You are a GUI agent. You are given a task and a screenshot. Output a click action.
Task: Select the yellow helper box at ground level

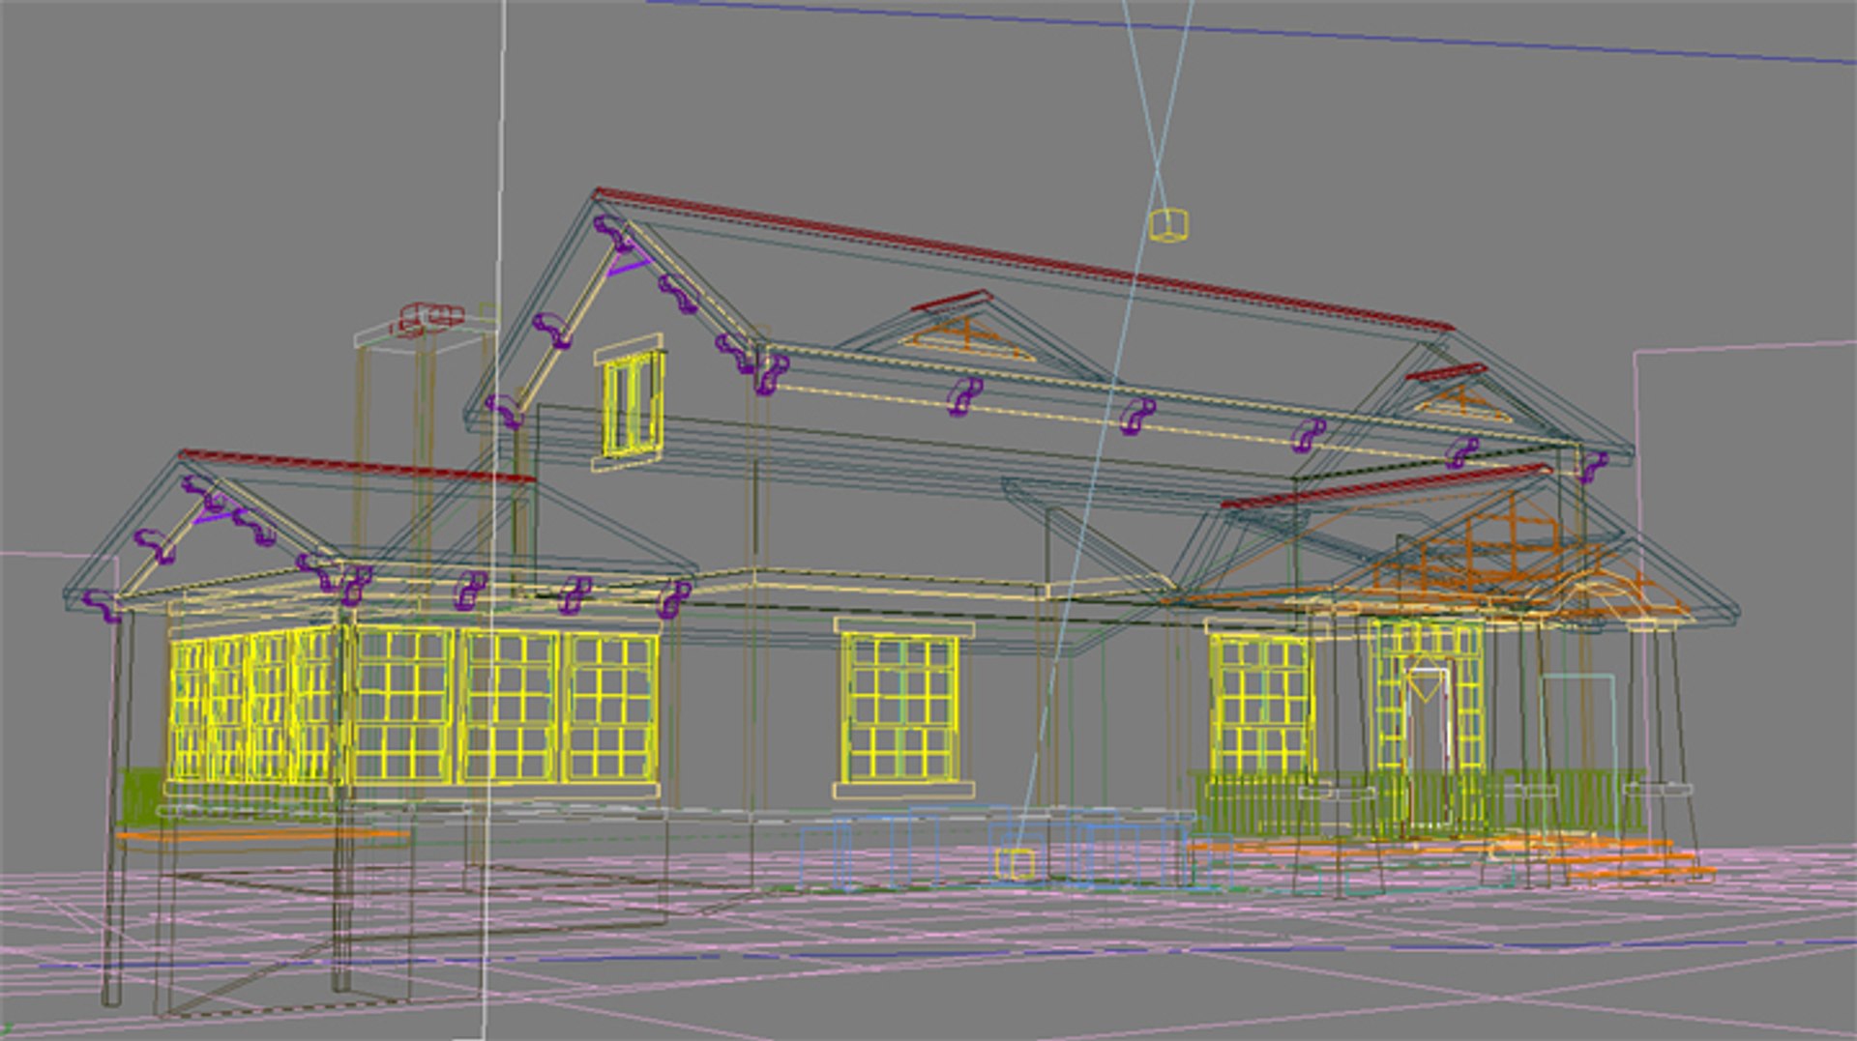1015,863
